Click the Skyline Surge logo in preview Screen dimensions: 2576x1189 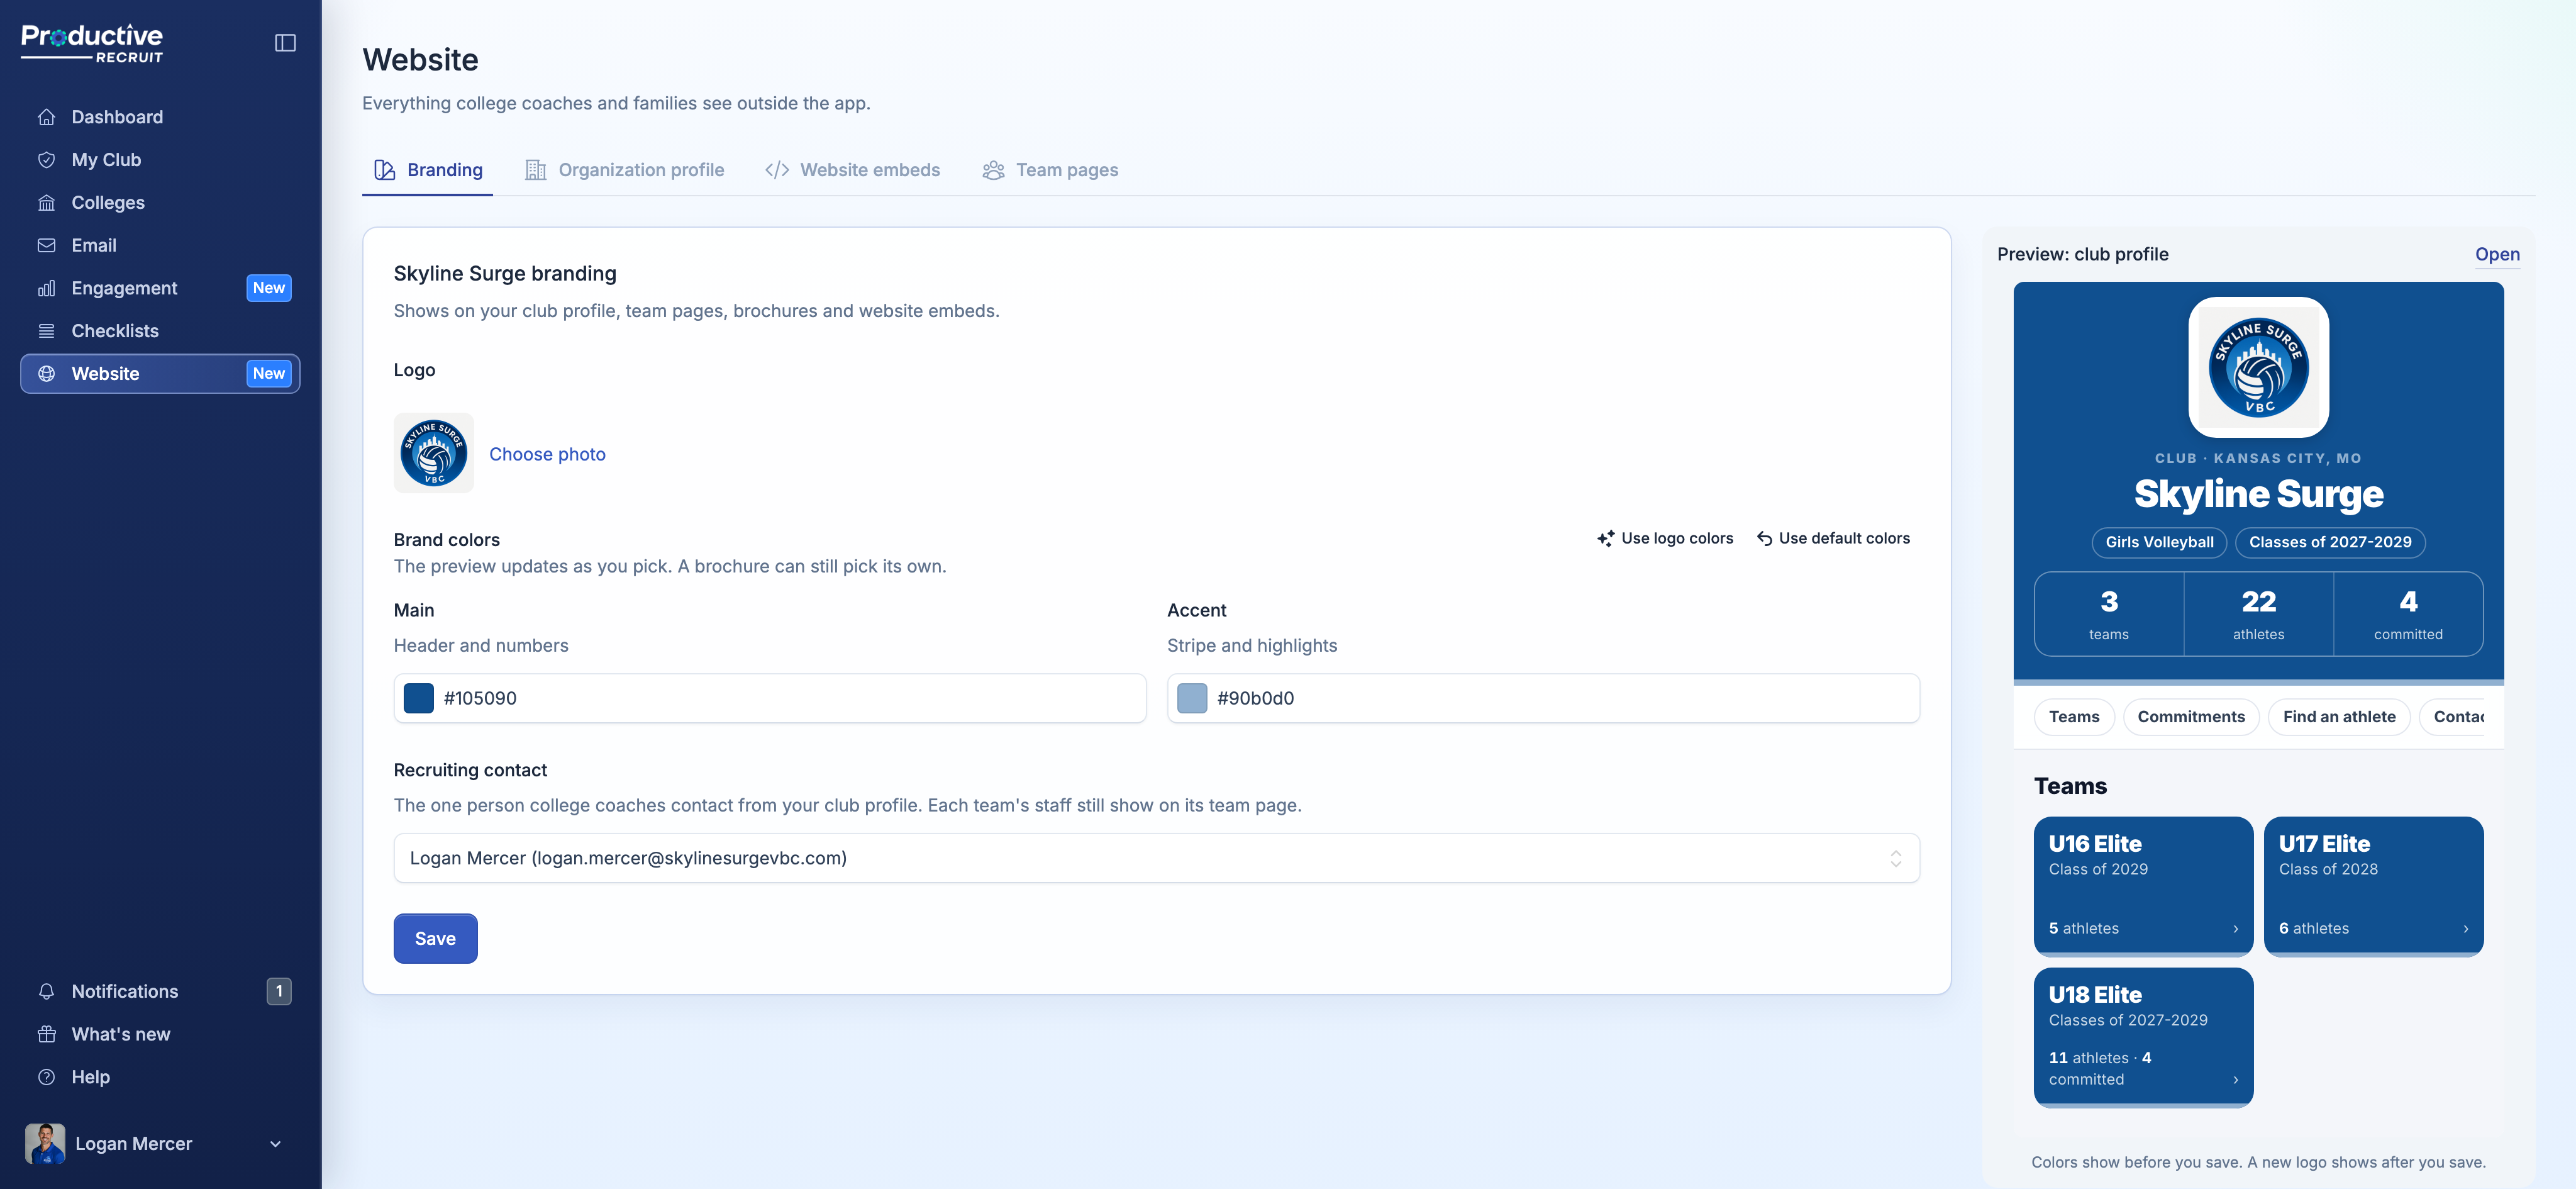[2258, 368]
